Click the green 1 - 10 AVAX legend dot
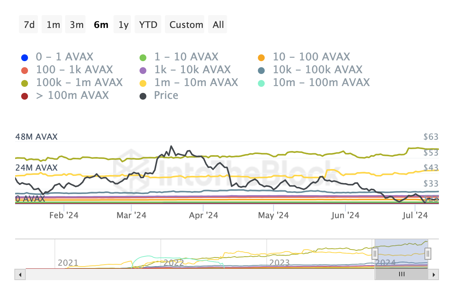454x302 pixels. pos(143,58)
